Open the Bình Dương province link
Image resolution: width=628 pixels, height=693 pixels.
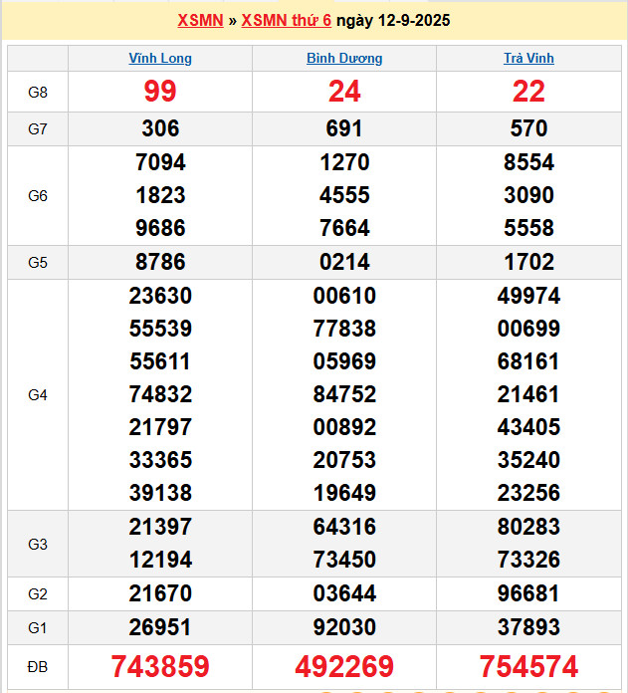[x=344, y=59]
